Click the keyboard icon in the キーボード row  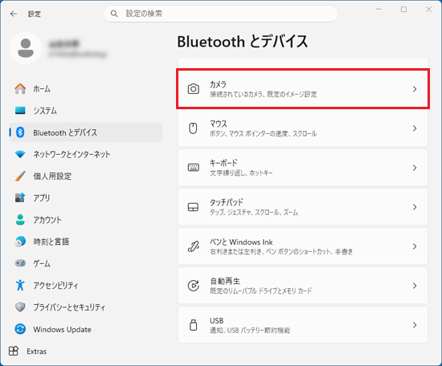pyautogui.click(x=194, y=168)
